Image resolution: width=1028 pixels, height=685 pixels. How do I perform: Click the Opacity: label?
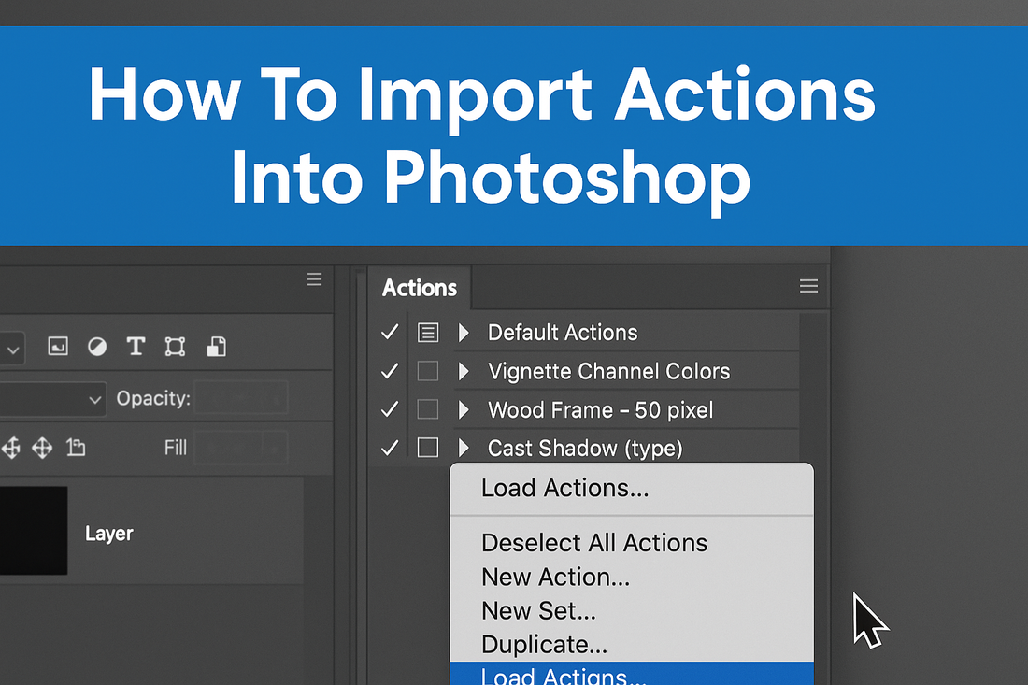coord(153,398)
